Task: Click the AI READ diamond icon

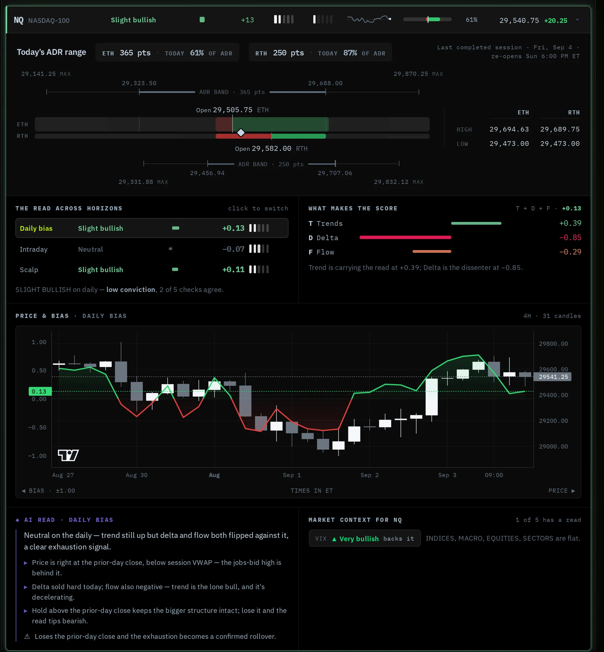Action: 18,520
